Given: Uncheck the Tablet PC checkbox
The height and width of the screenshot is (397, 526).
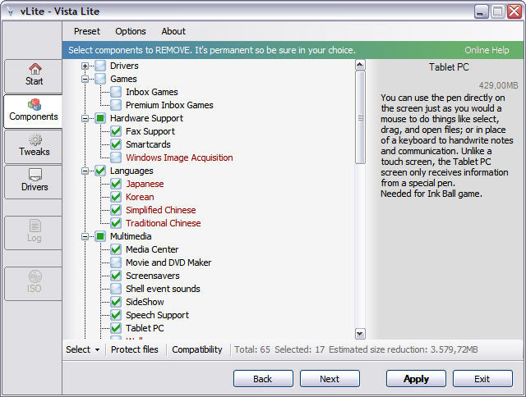Looking at the screenshot, I should [x=116, y=328].
